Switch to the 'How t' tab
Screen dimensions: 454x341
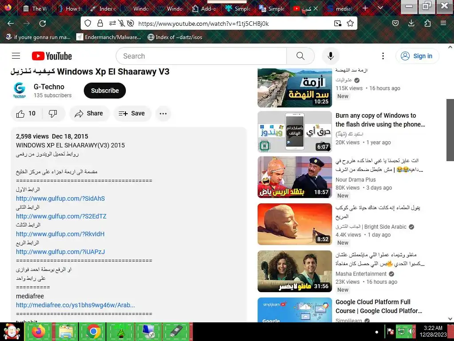(x=70, y=9)
